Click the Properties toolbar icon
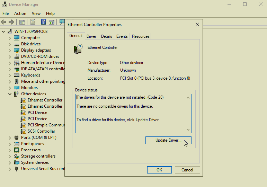This screenshot has height=187, width=267. (33, 22)
